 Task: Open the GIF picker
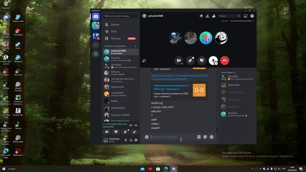pyautogui.click(x=199, y=137)
